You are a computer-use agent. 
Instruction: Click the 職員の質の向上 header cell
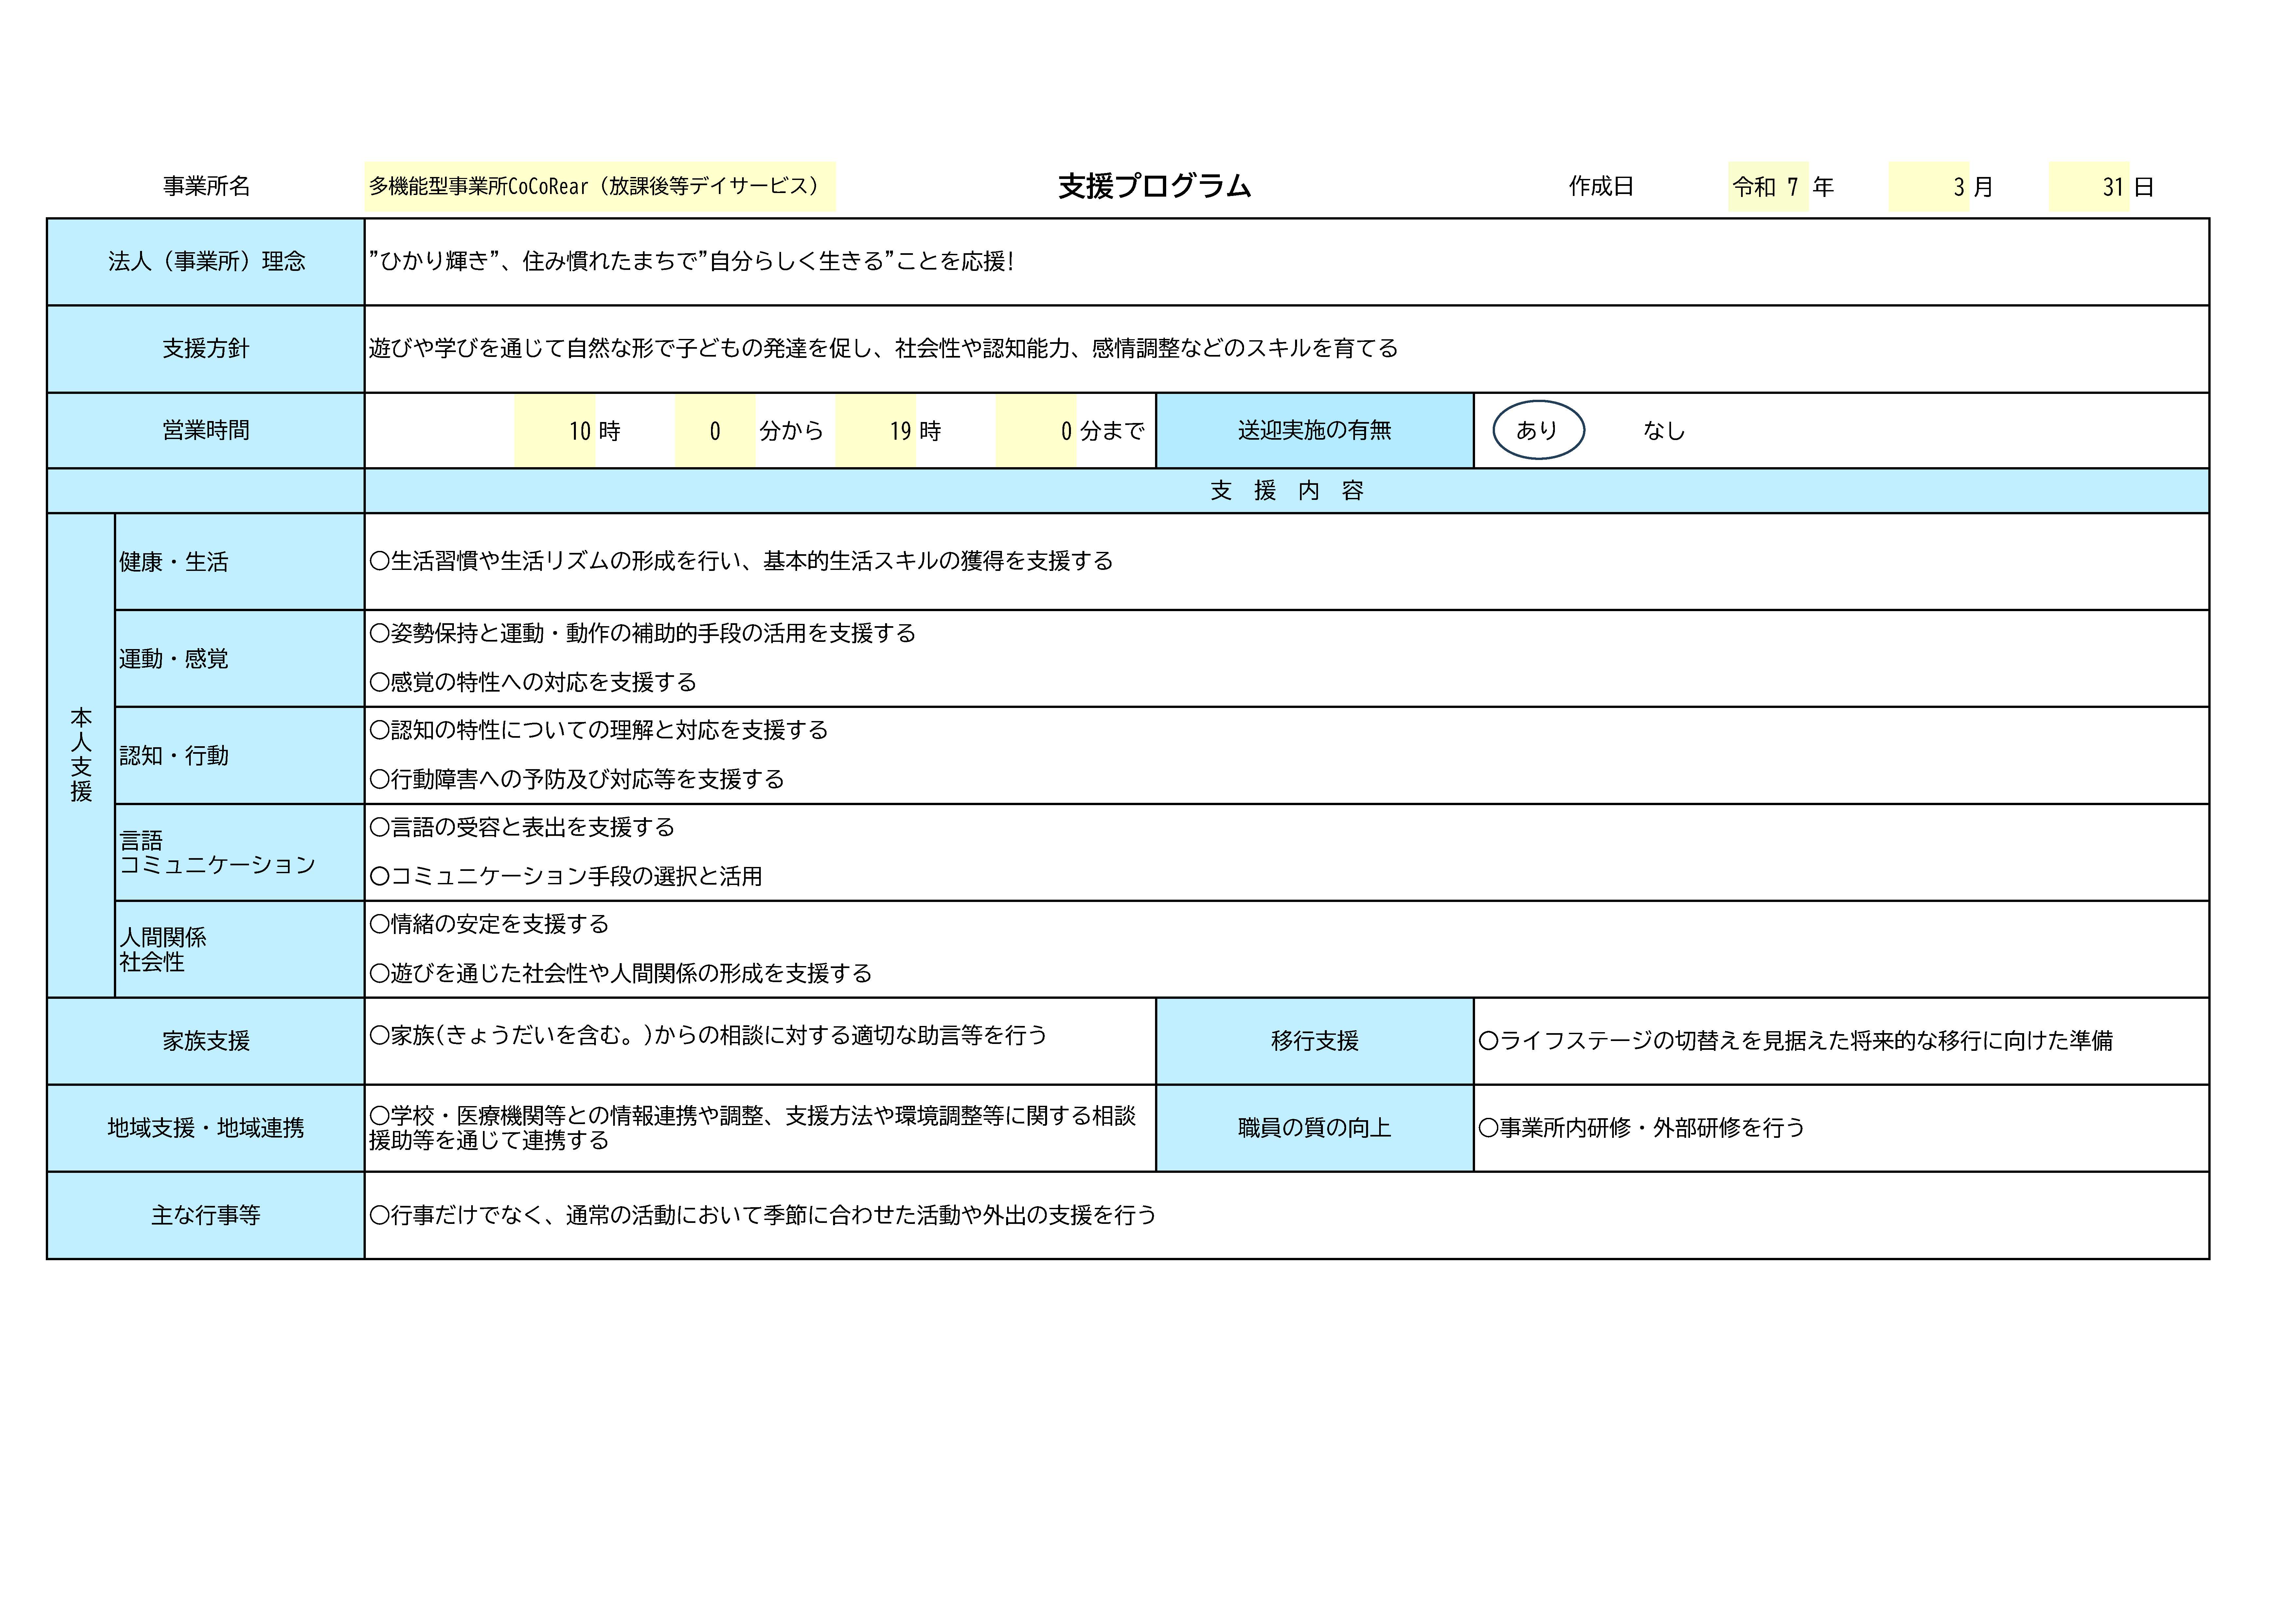click(1314, 1128)
